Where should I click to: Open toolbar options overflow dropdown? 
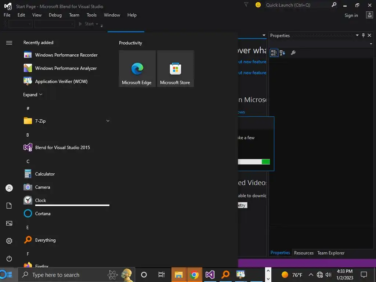(102, 26)
